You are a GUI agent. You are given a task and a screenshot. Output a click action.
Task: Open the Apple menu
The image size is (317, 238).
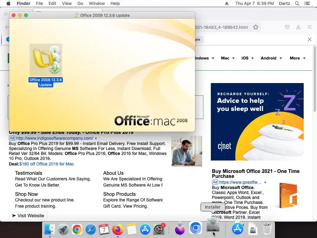pos(8,3)
